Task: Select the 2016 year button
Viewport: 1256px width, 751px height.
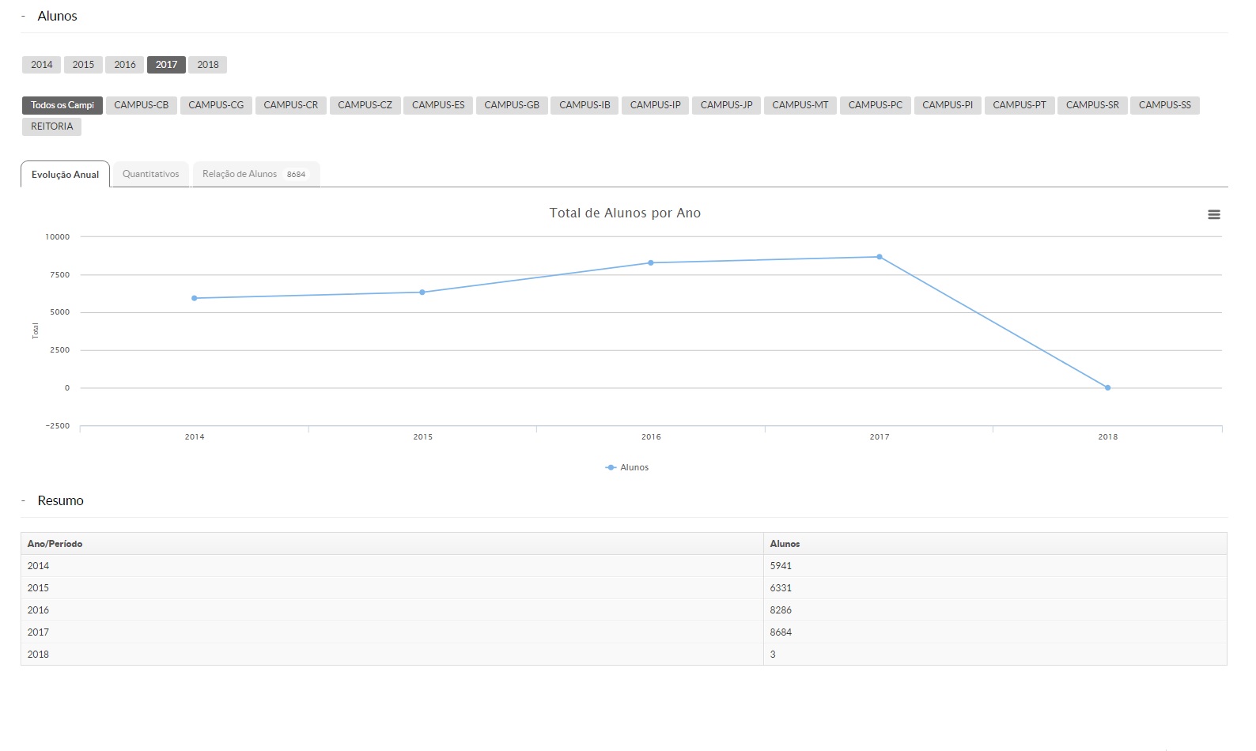Action: pyautogui.click(x=124, y=65)
